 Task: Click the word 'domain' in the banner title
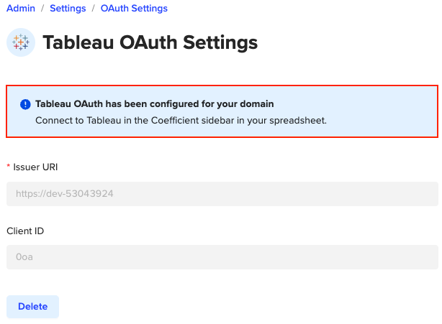coord(256,104)
